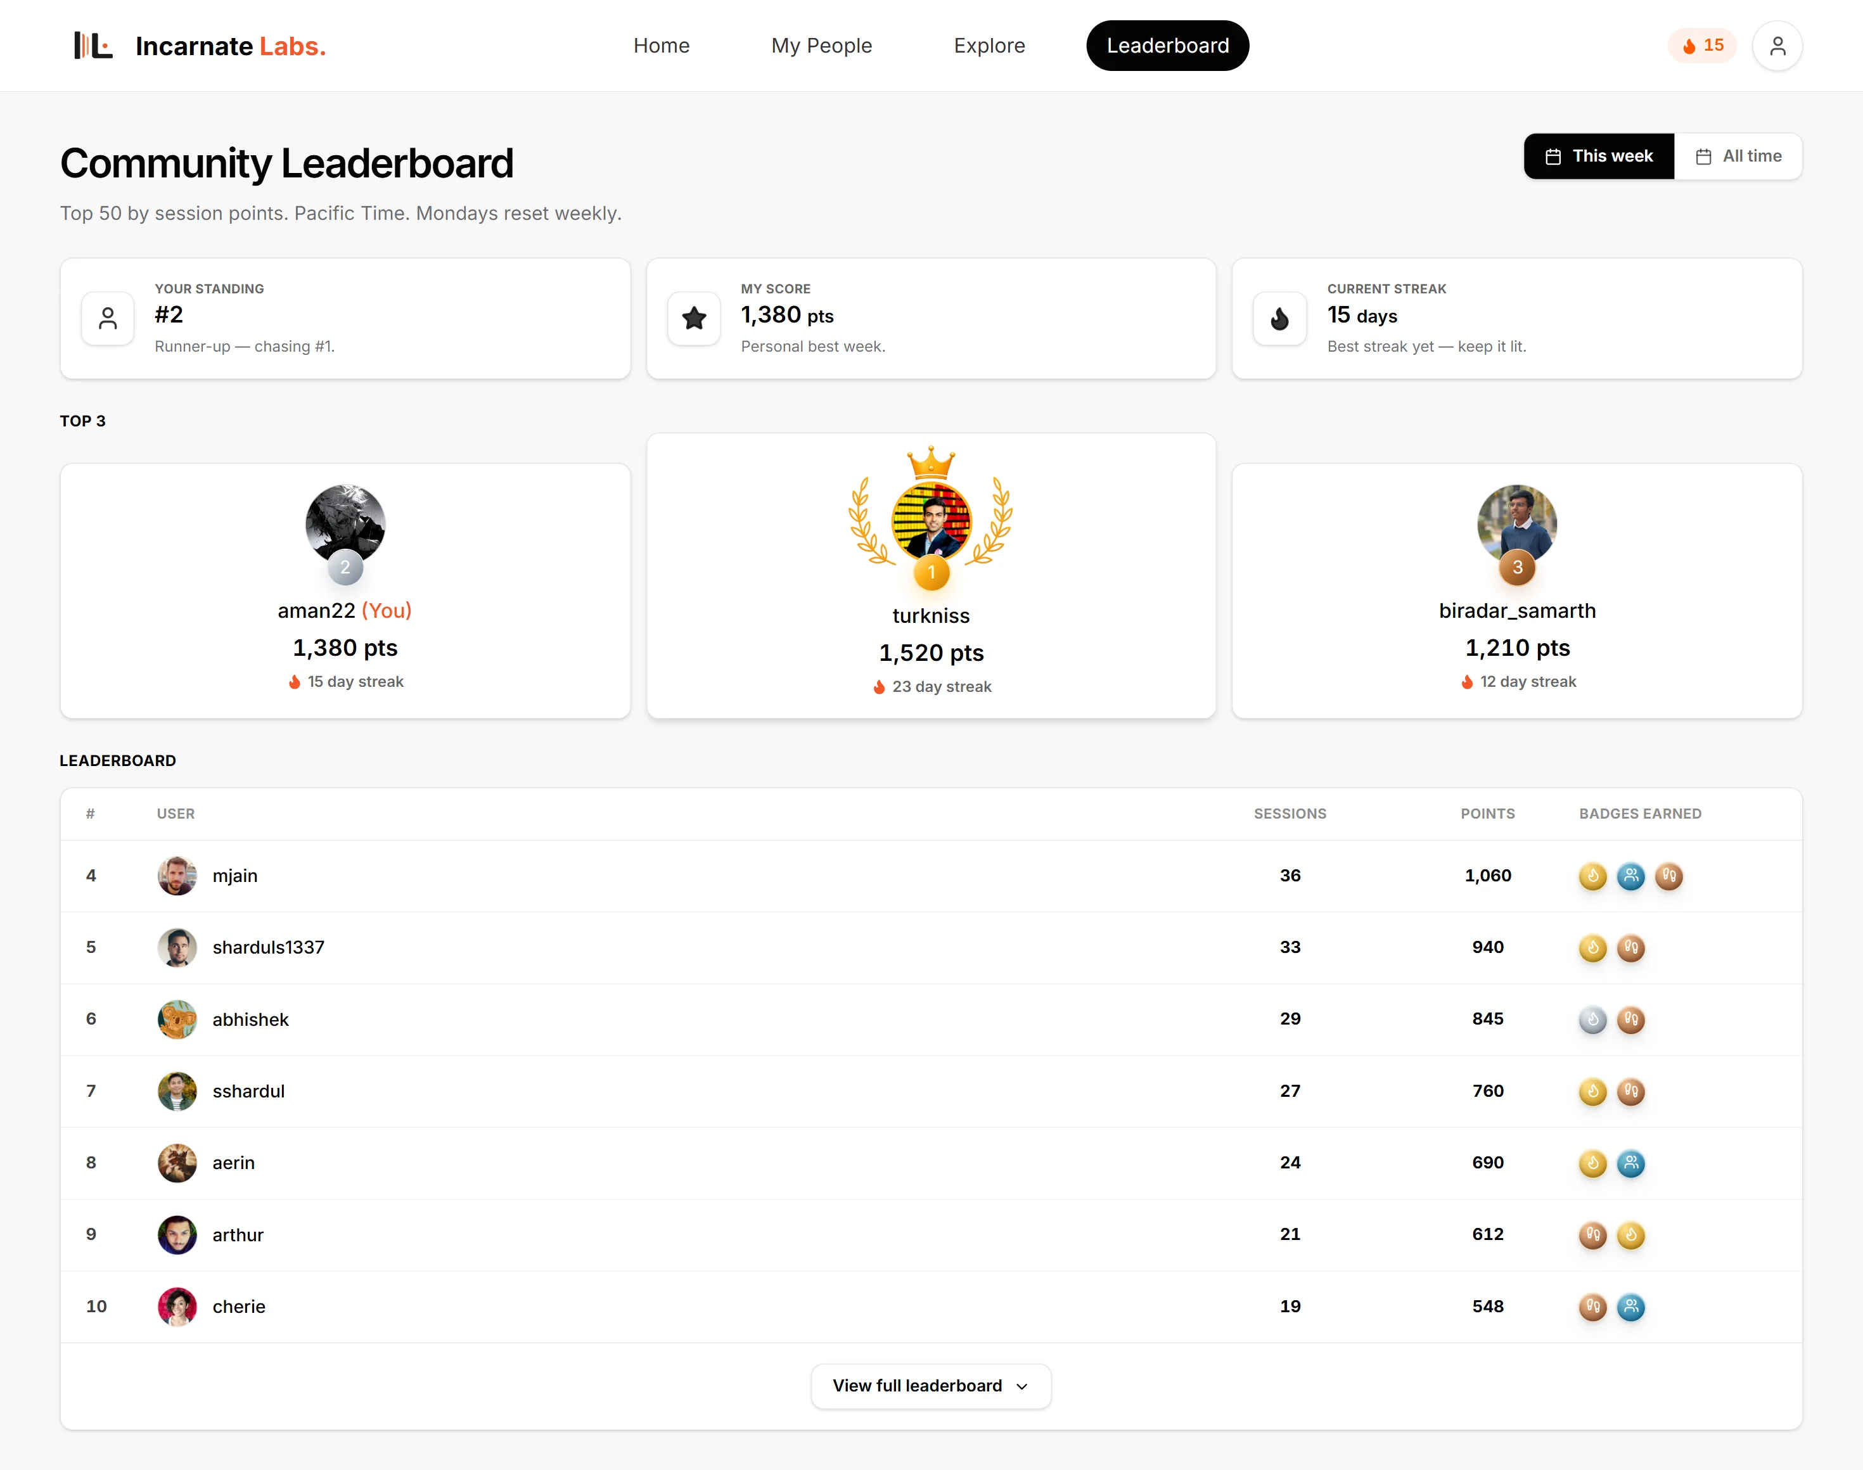Click aman22's avatar photo
Image resolution: width=1863 pixels, height=1470 pixels.
[345, 523]
